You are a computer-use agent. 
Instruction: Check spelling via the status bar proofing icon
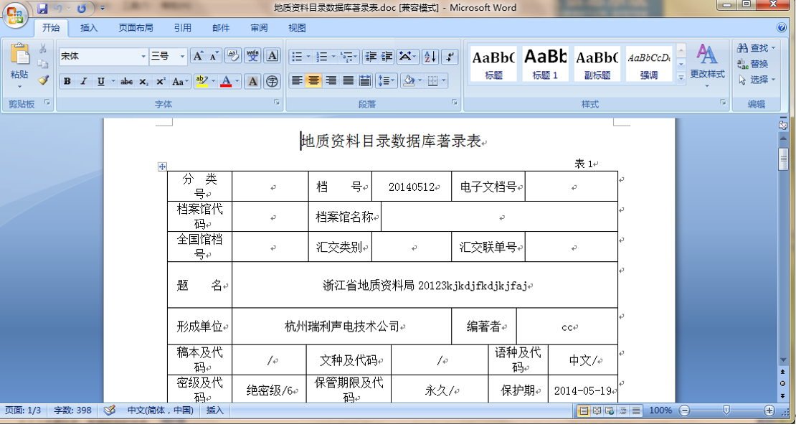[110, 410]
